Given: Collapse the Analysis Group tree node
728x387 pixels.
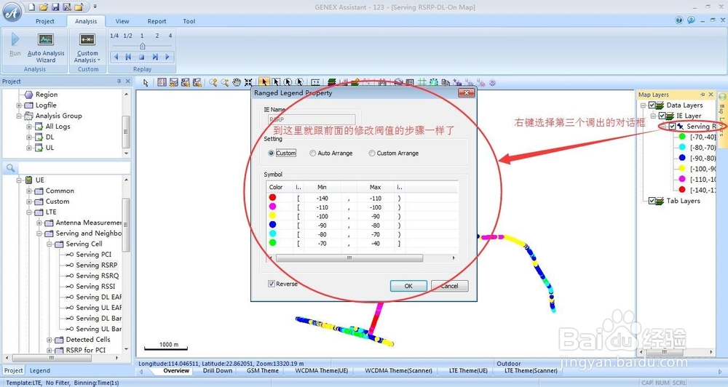Looking at the screenshot, I should (19, 116).
